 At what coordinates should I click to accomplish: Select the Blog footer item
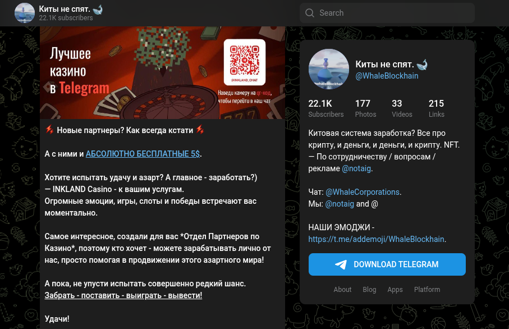click(x=369, y=289)
